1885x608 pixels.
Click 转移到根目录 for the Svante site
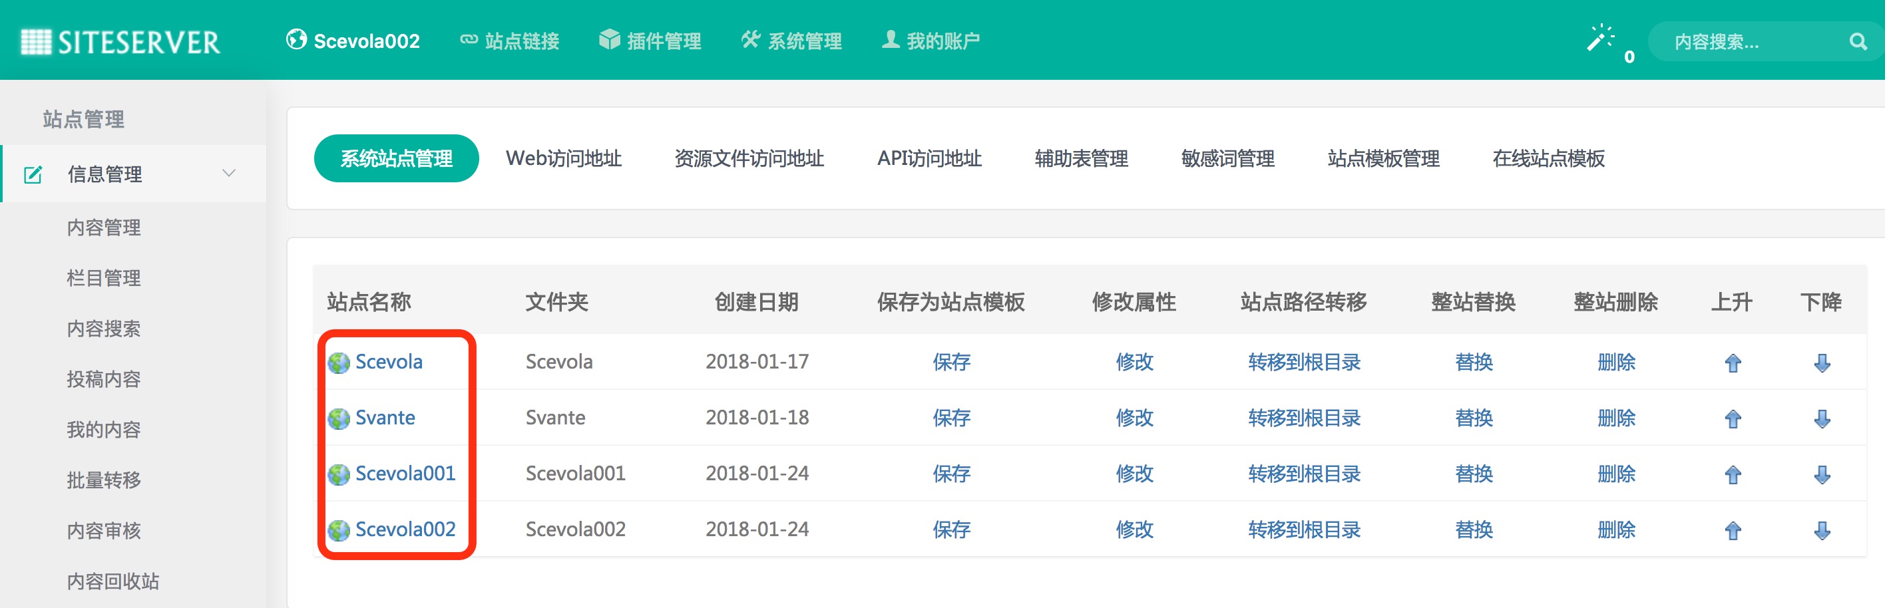pos(1304,418)
